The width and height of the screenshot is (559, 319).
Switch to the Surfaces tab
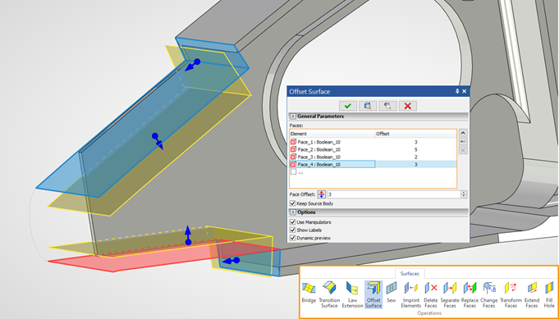[410, 273]
